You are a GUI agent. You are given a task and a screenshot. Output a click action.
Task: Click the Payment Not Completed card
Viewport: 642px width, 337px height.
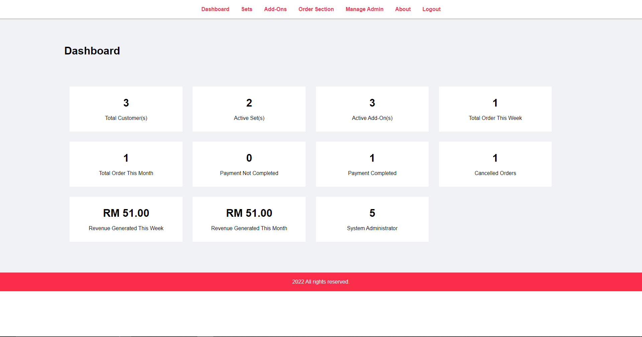[x=249, y=164]
